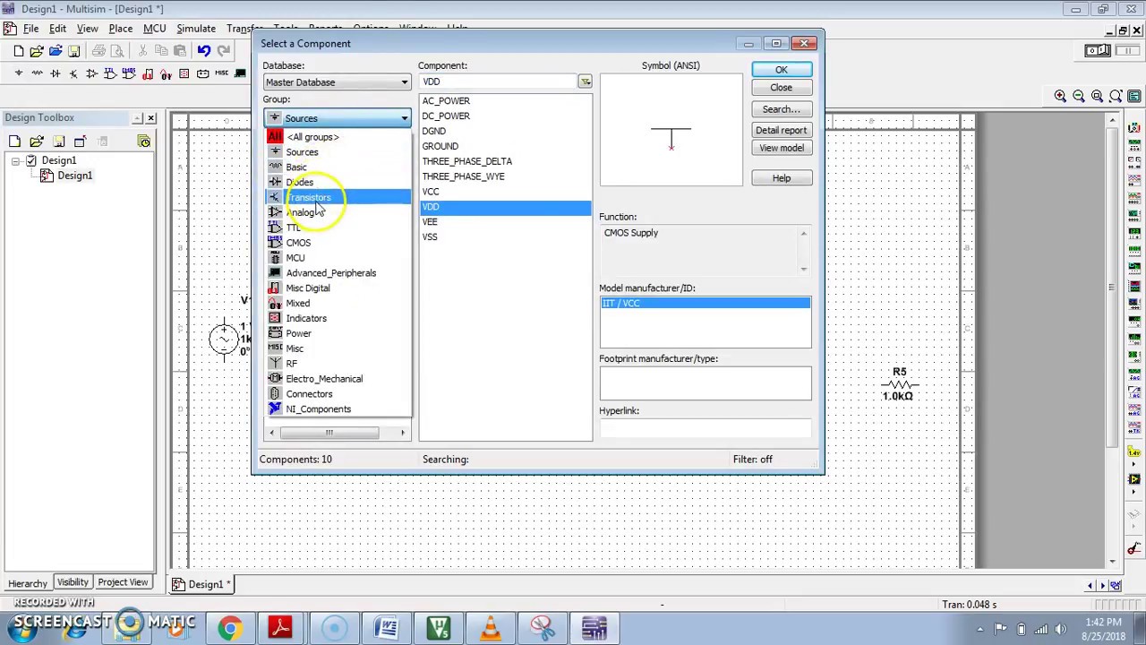Open the Simulate menu
This screenshot has height=645, width=1146.
pos(195,29)
